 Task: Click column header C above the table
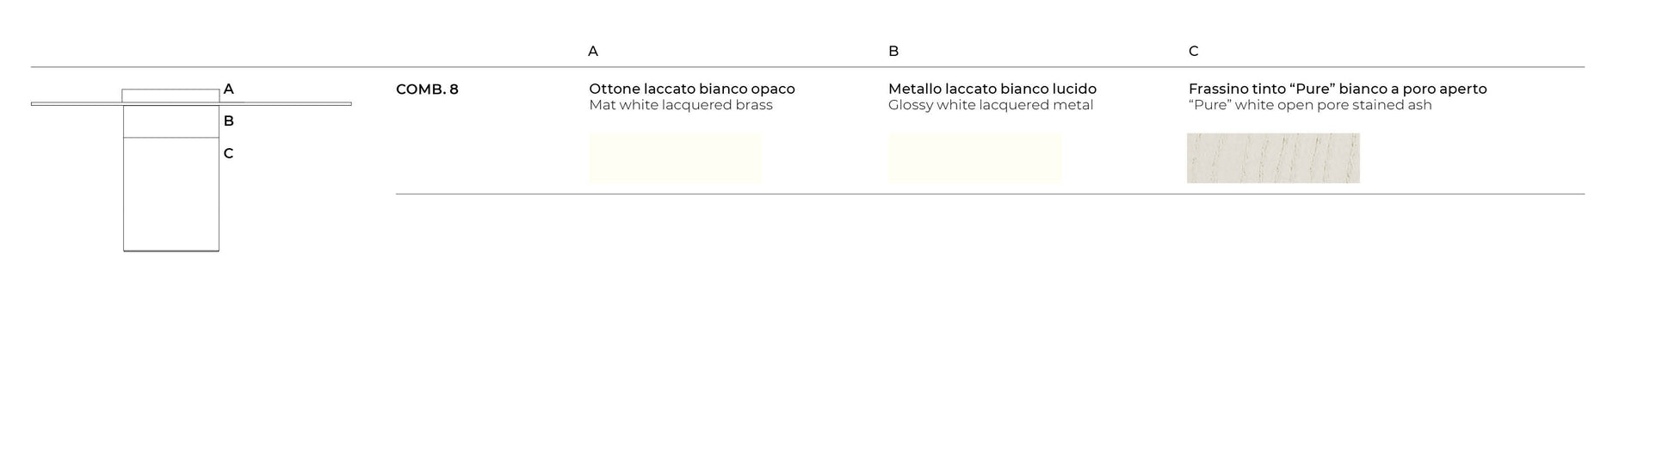pos(1193,51)
